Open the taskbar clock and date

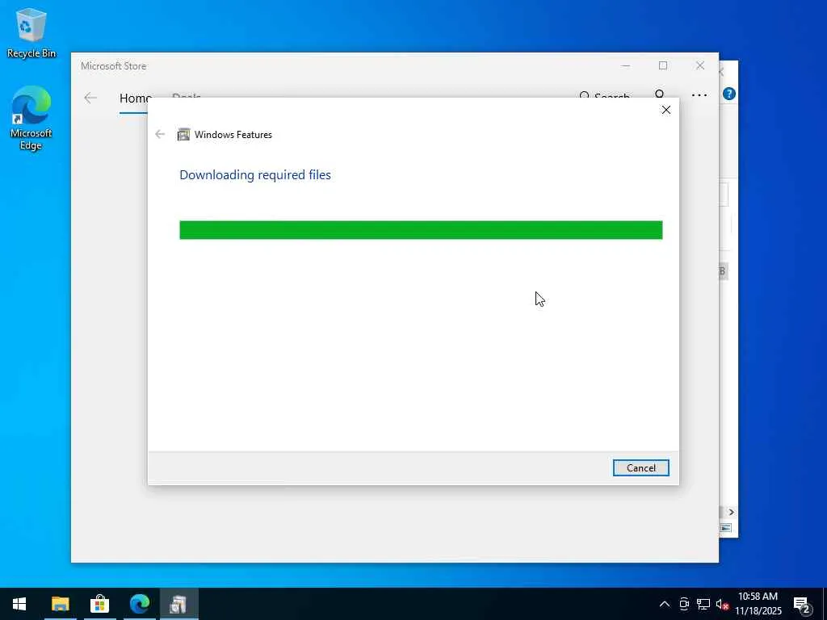[x=758, y=604]
